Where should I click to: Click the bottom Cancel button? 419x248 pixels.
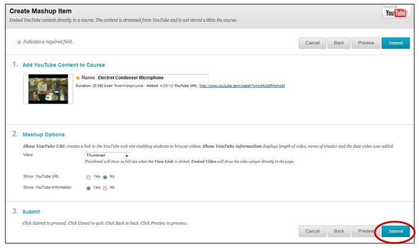point(312,231)
